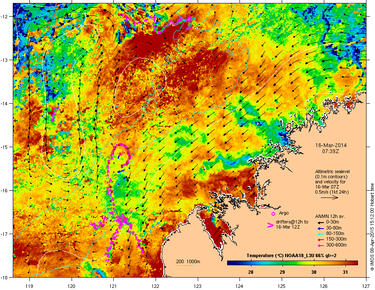Click latitude label -13
Image resolution: width=375 pixels, height=290 pixels.
tap(5, 60)
